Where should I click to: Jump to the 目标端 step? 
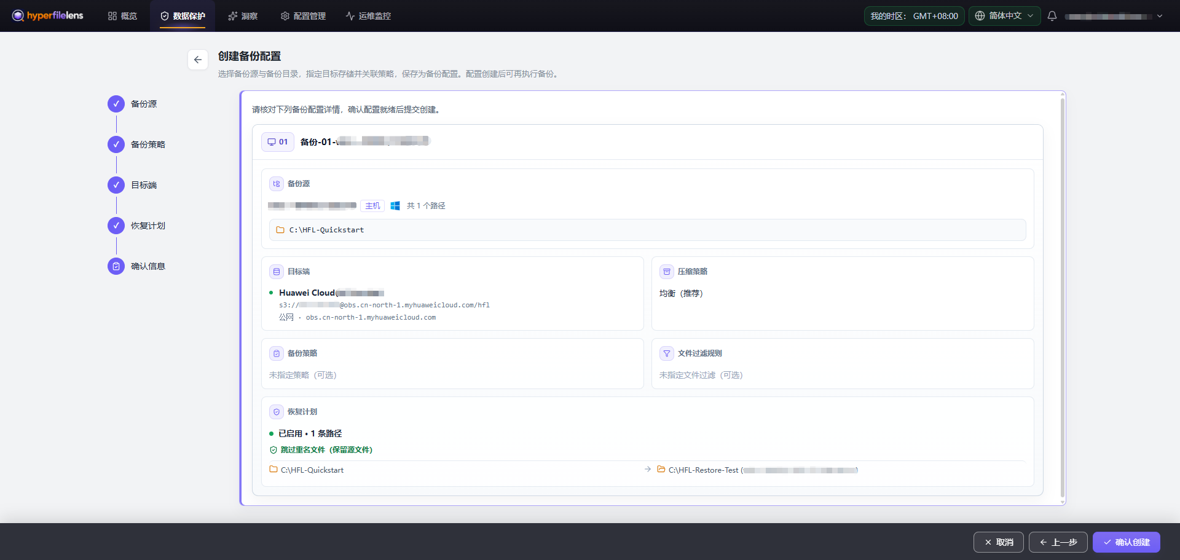tap(132, 185)
